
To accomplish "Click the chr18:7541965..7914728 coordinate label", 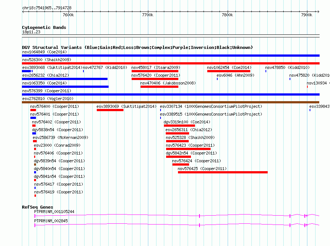I will [47, 8].
